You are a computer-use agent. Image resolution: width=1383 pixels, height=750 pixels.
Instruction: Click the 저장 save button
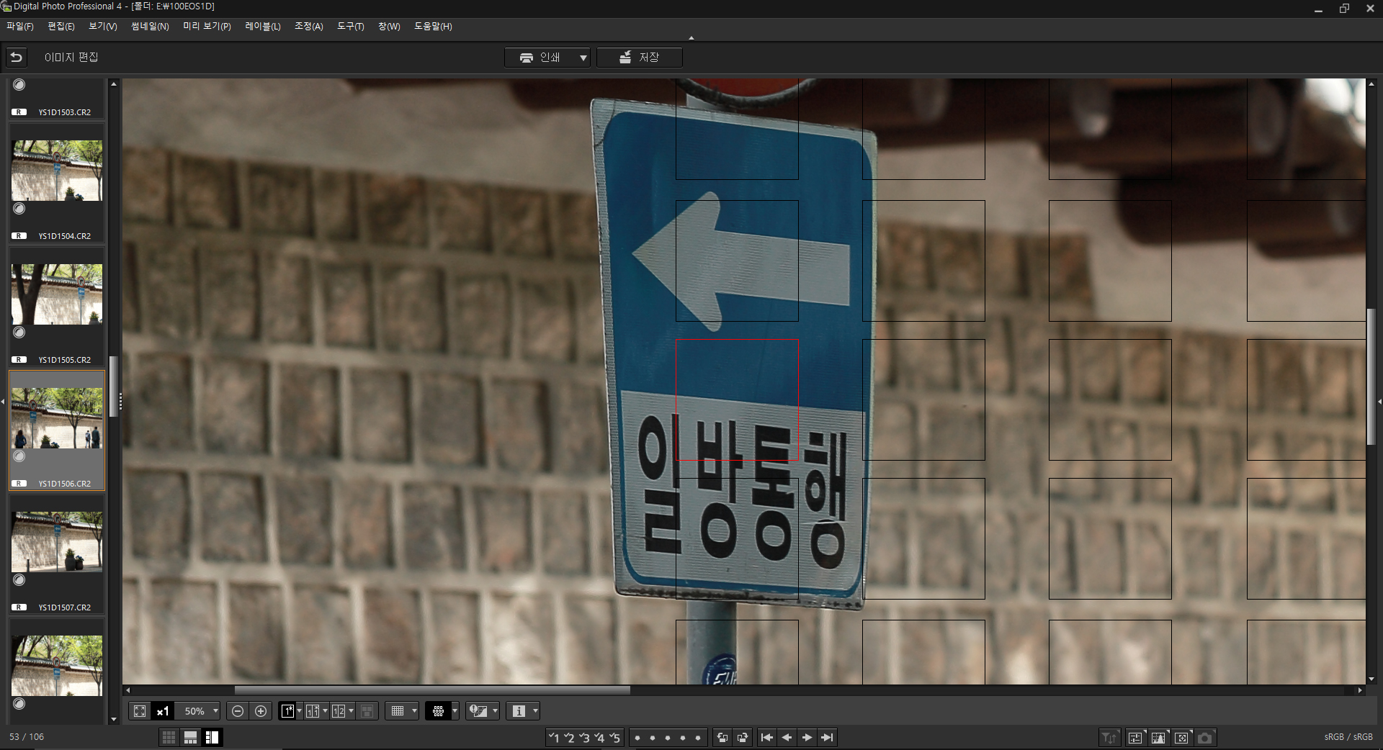pyautogui.click(x=640, y=58)
